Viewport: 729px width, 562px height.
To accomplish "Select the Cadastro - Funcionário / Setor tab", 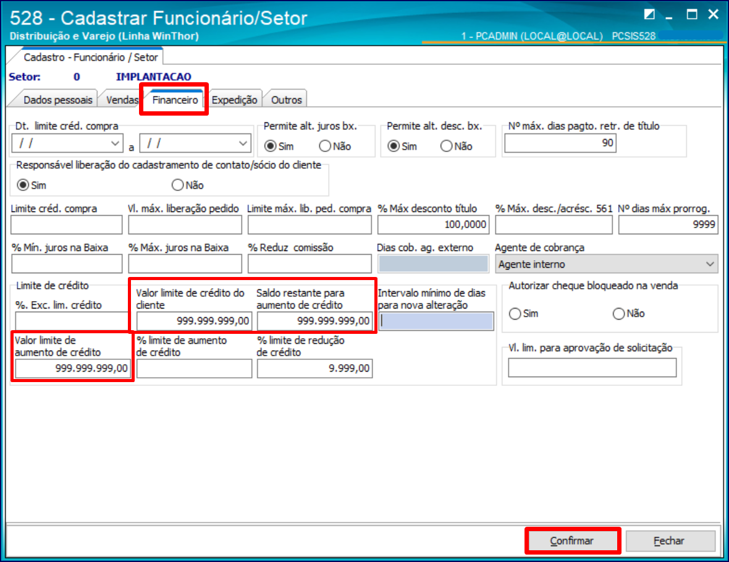I will (x=90, y=57).
